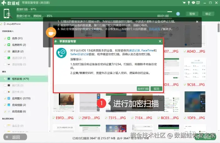Click the 应用视频 (2) video icon
Screen dimensions: 220x143
pos(9,105)
